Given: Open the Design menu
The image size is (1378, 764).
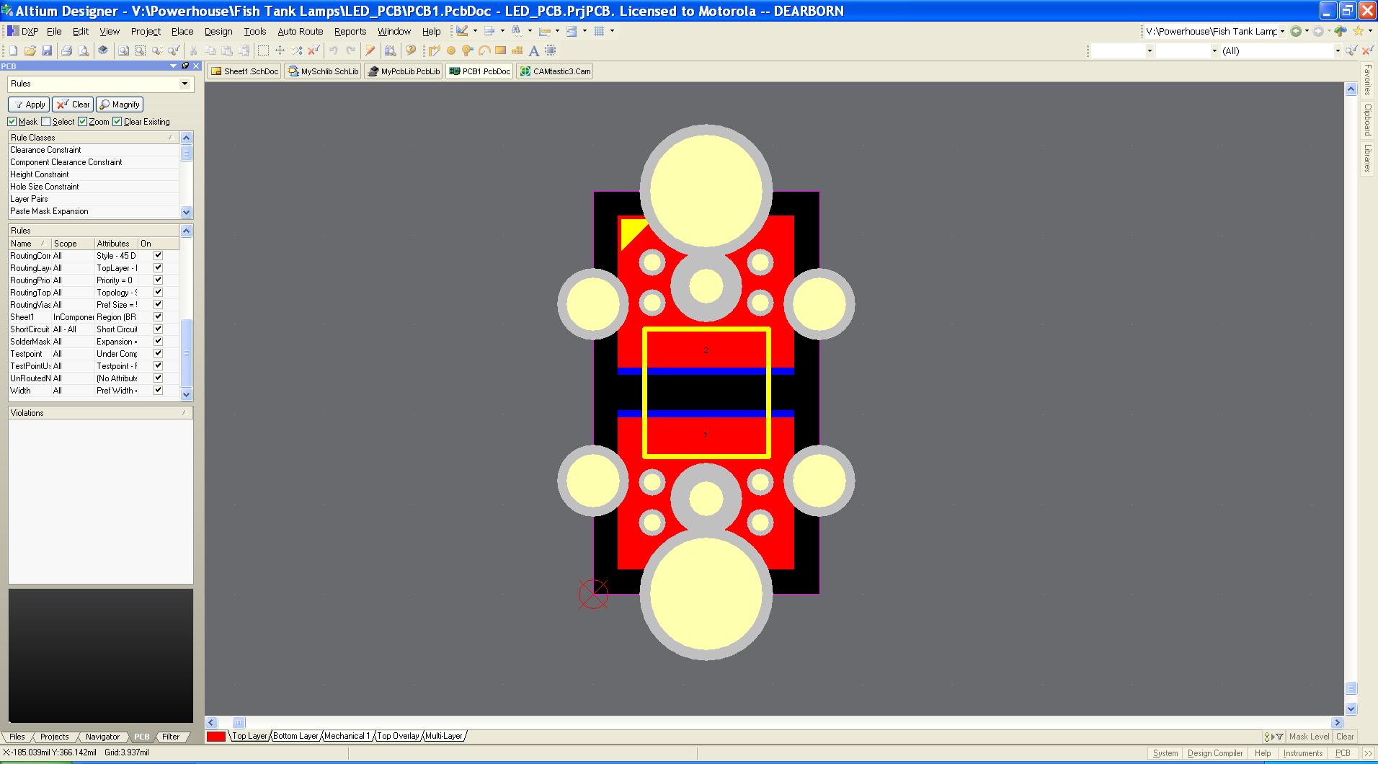Looking at the screenshot, I should [x=218, y=31].
